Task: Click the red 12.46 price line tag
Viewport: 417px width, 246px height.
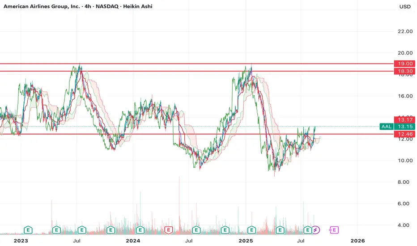Action: [404, 134]
